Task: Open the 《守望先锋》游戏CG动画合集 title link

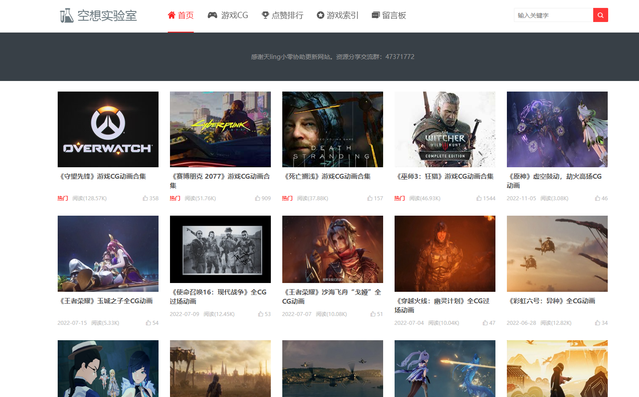Action: 102,176
